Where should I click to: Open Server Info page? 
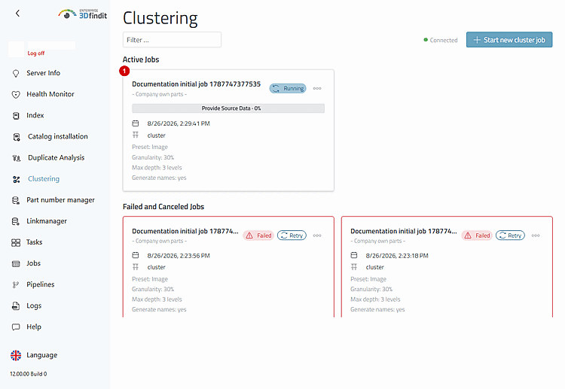pyautogui.click(x=43, y=73)
